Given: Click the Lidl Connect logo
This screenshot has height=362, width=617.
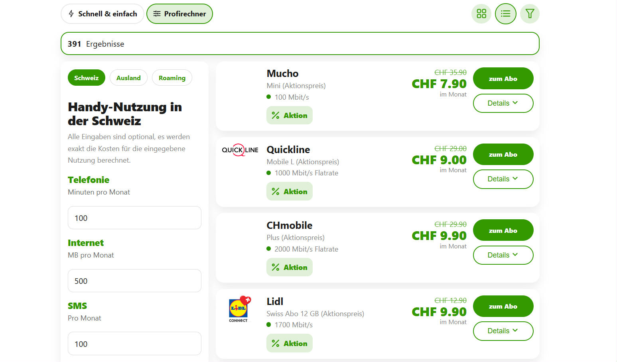Looking at the screenshot, I should click(239, 309).
